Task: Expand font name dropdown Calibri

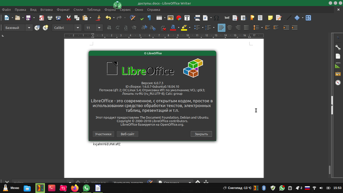Action: [x=78, y=28]
